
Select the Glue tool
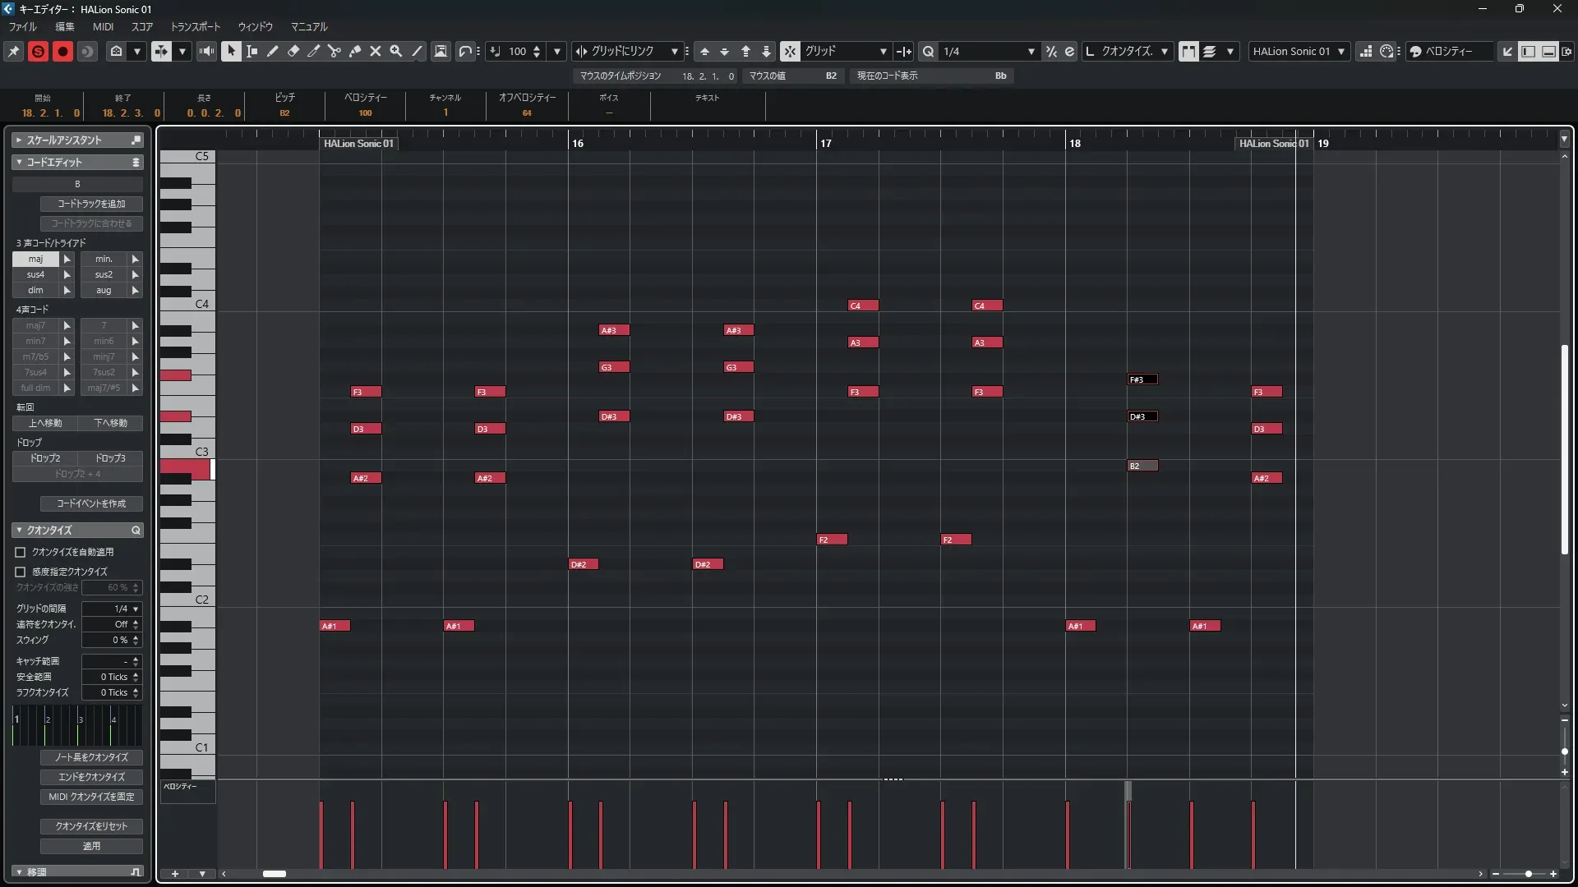[x=355, y=51]
